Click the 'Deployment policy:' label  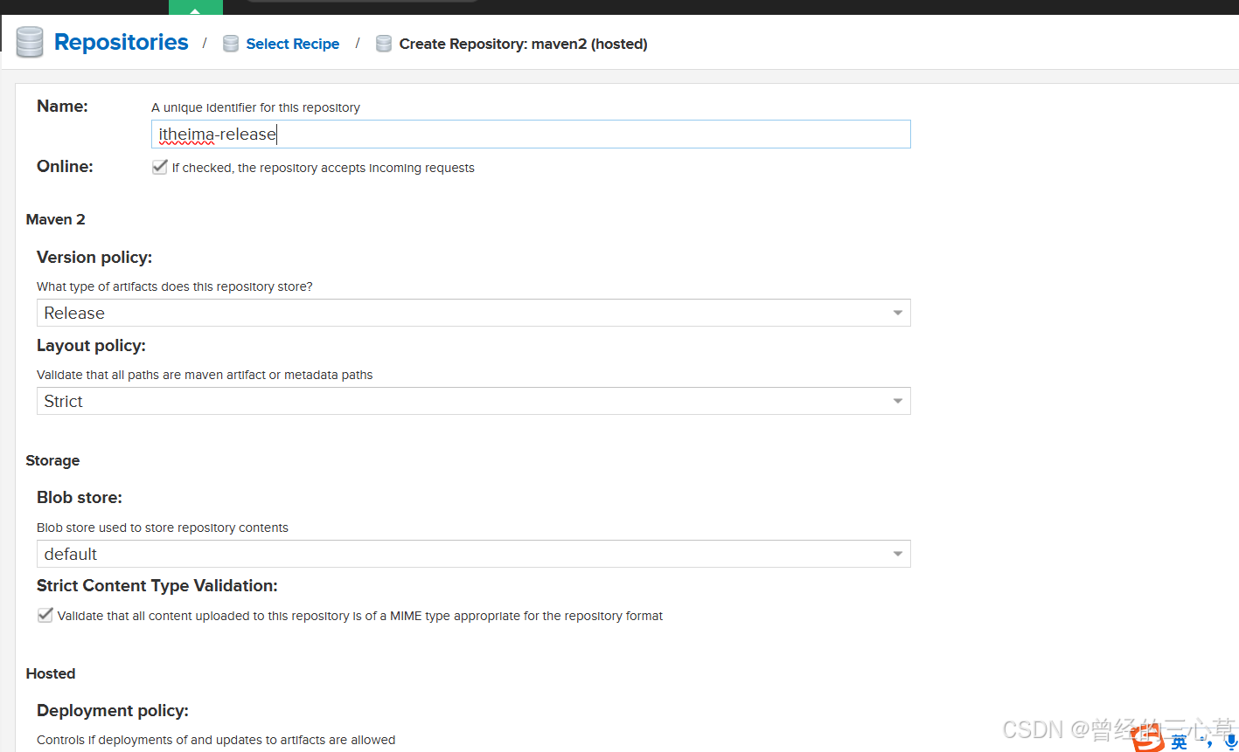(x=113, y=711)
